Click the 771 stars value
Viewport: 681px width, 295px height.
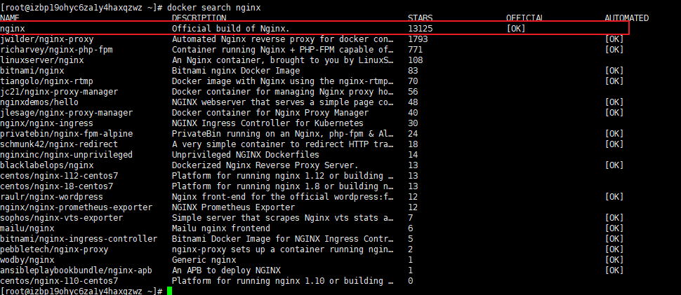point(416,49)
